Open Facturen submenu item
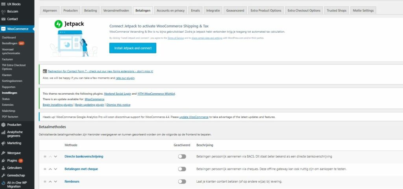Viewport: 403px width, 189px height. click(7, 59)
